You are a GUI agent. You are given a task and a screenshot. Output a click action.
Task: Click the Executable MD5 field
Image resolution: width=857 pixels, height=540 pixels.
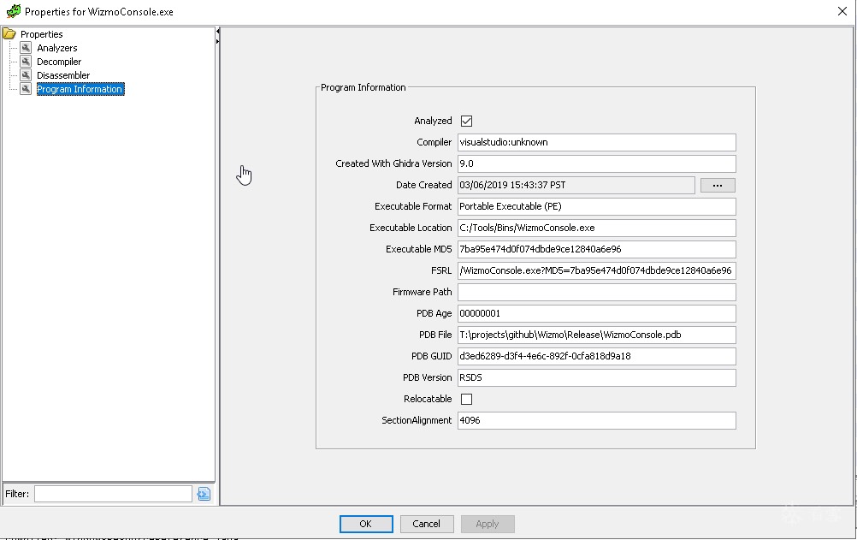597,249
